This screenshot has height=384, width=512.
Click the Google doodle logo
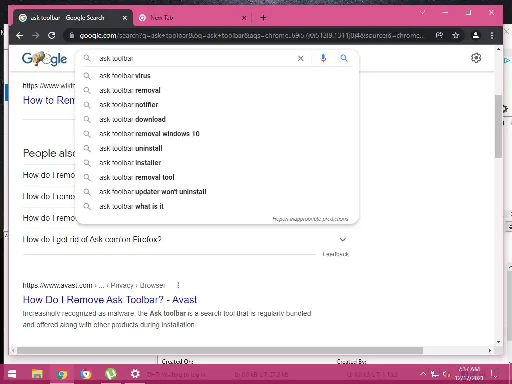point(44,59)
